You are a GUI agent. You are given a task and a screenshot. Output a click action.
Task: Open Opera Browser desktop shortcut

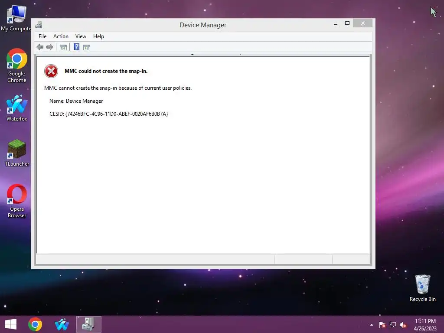[17, 201]
